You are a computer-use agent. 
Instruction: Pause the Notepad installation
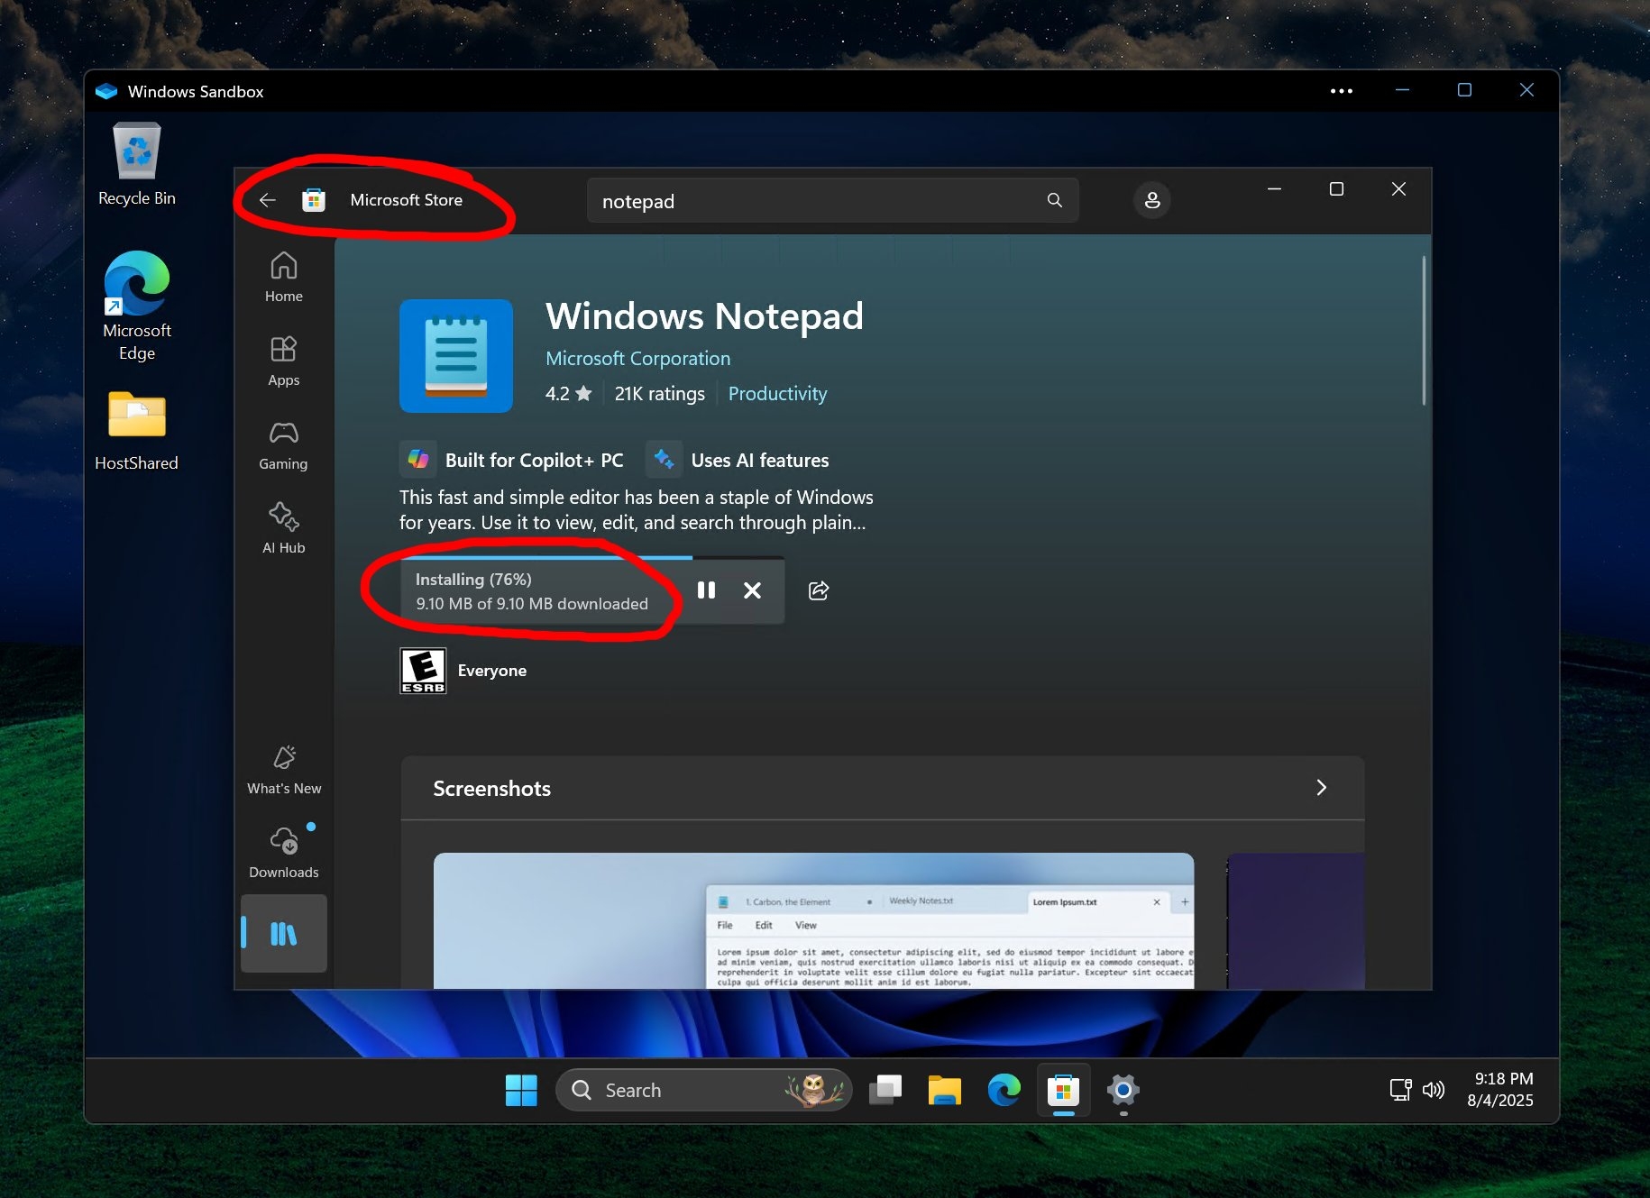click(706, 590)
